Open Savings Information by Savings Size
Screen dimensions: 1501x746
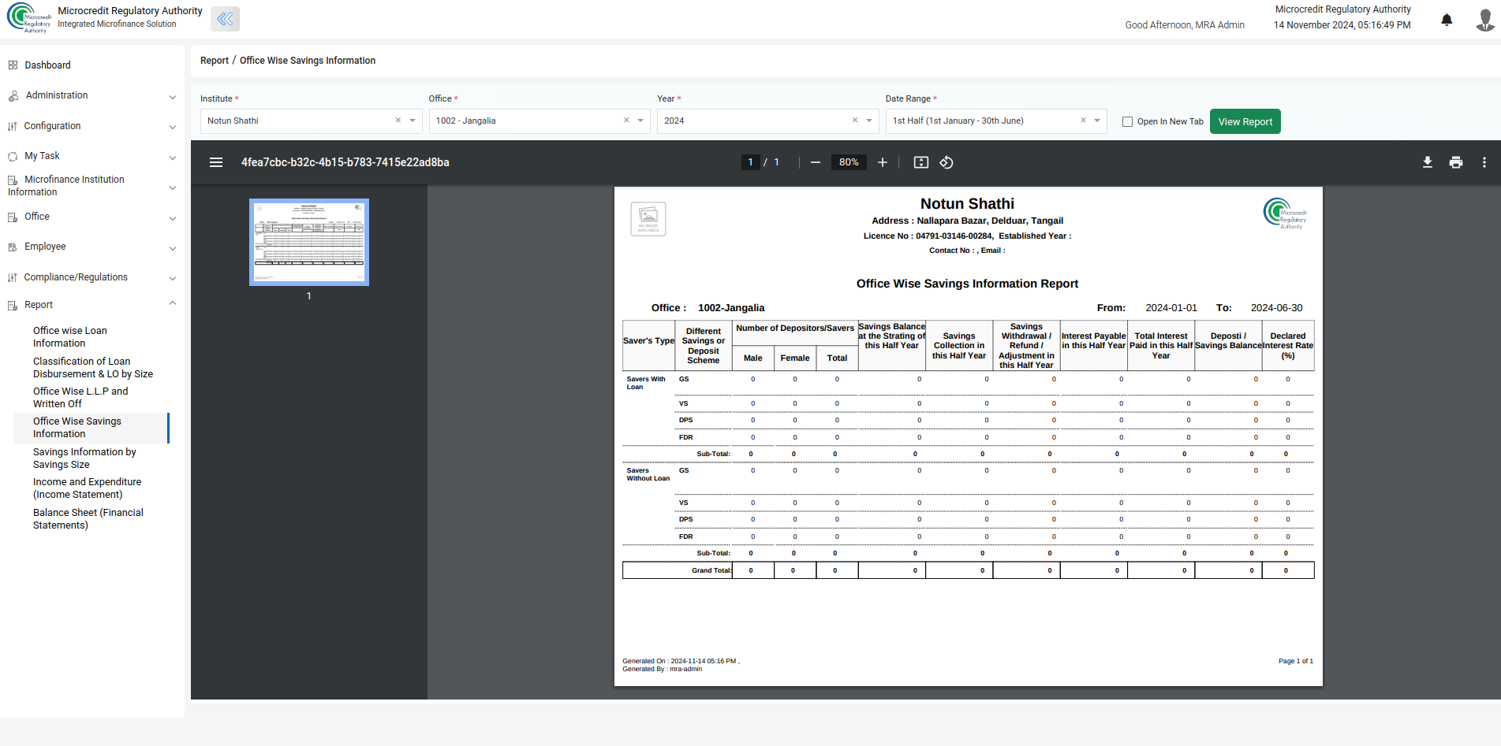[x=84, y=458]
